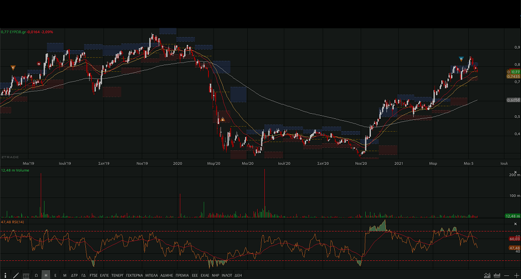
Task: Click the orange event marker near Μαϊ'19
Action: pos(13,68)
